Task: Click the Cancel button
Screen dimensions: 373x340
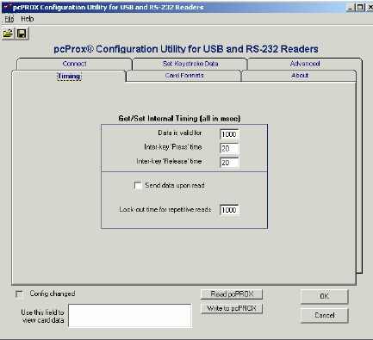Action: (325, 315)
